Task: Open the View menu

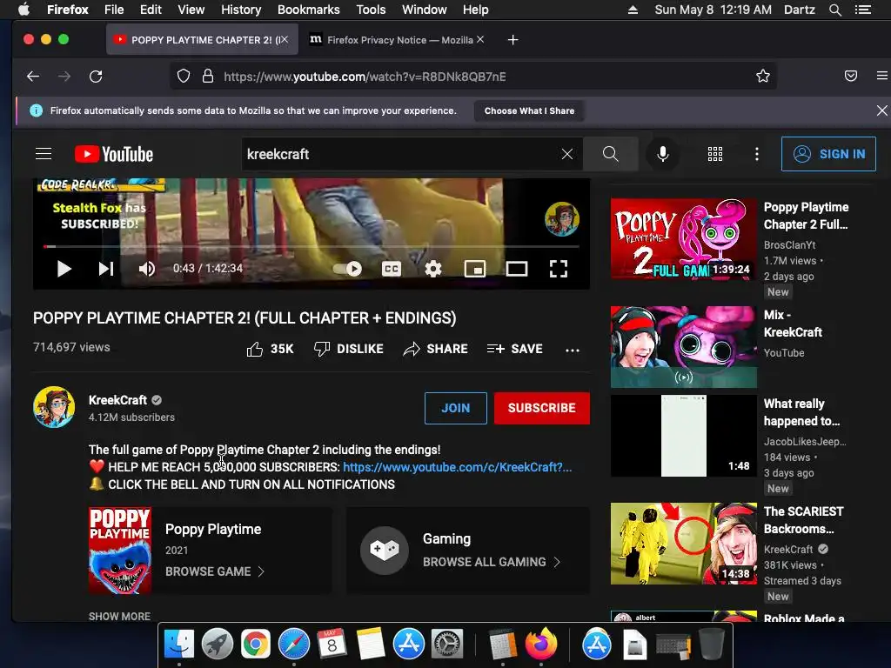Action: [191, 10]
